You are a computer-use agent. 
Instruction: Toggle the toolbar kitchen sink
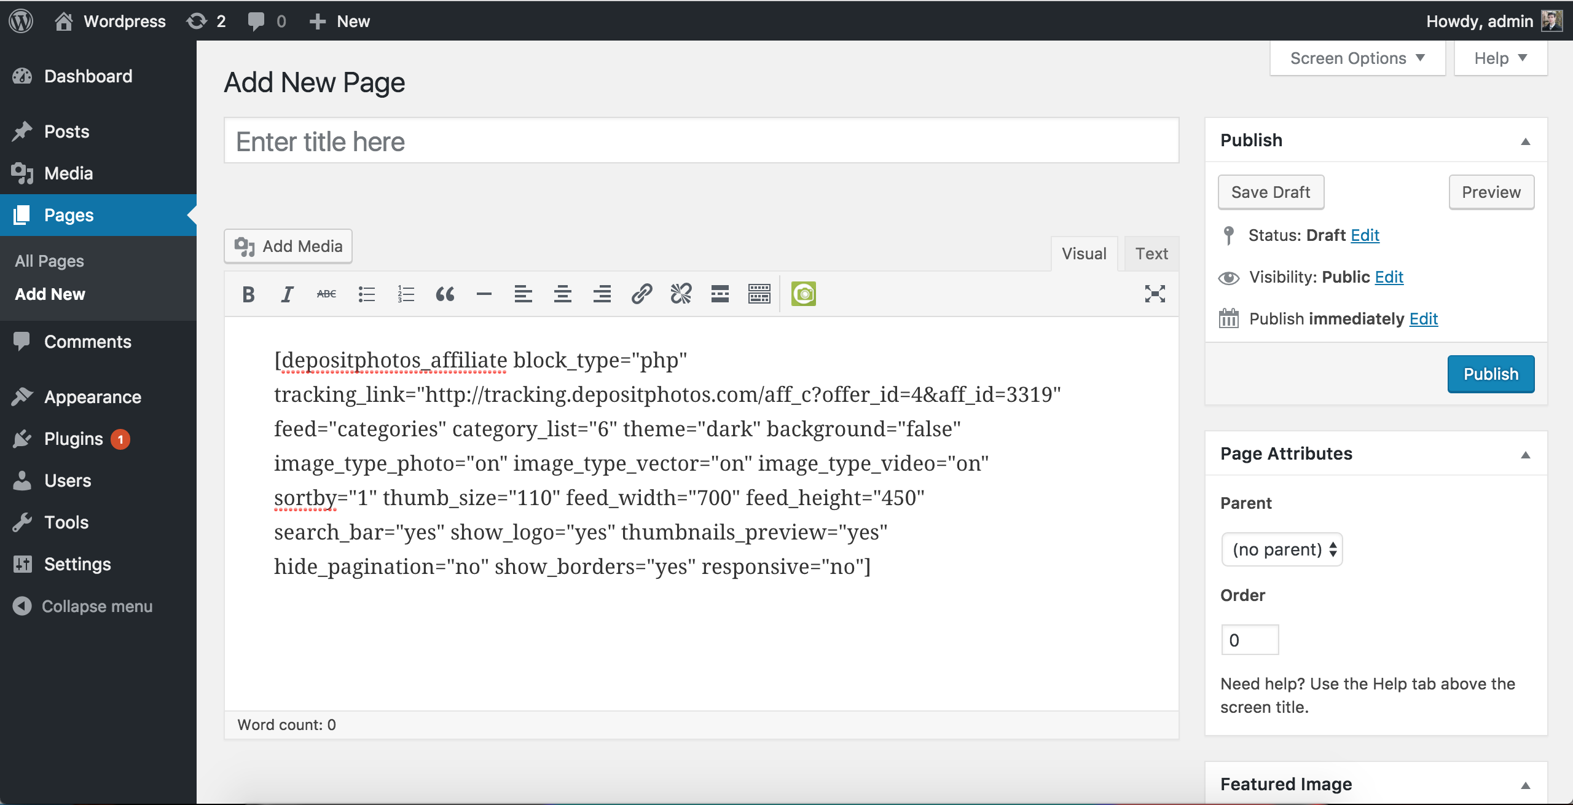coord(759,294)
